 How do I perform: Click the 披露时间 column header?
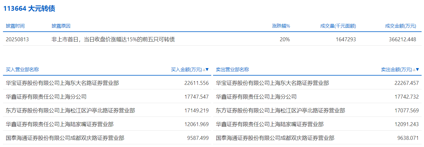tap(15, 26)
